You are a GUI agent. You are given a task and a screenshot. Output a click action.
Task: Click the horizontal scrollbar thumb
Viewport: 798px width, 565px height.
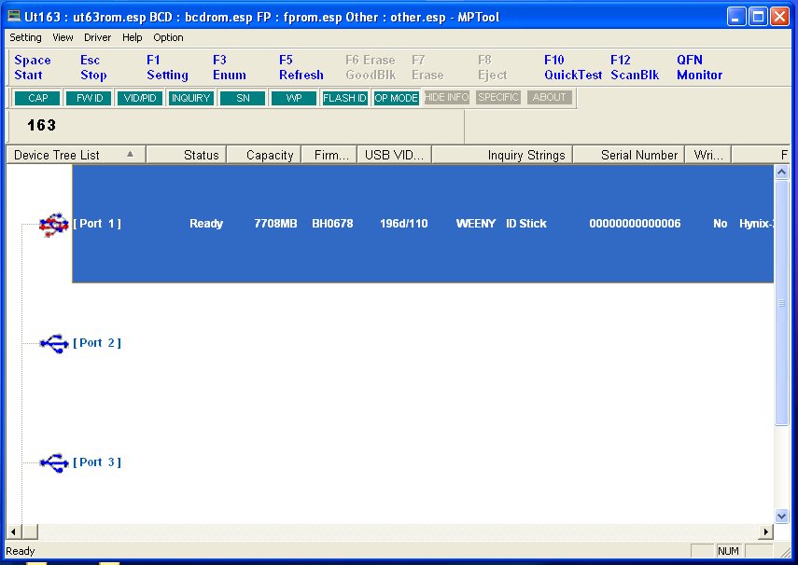(30, 532)
